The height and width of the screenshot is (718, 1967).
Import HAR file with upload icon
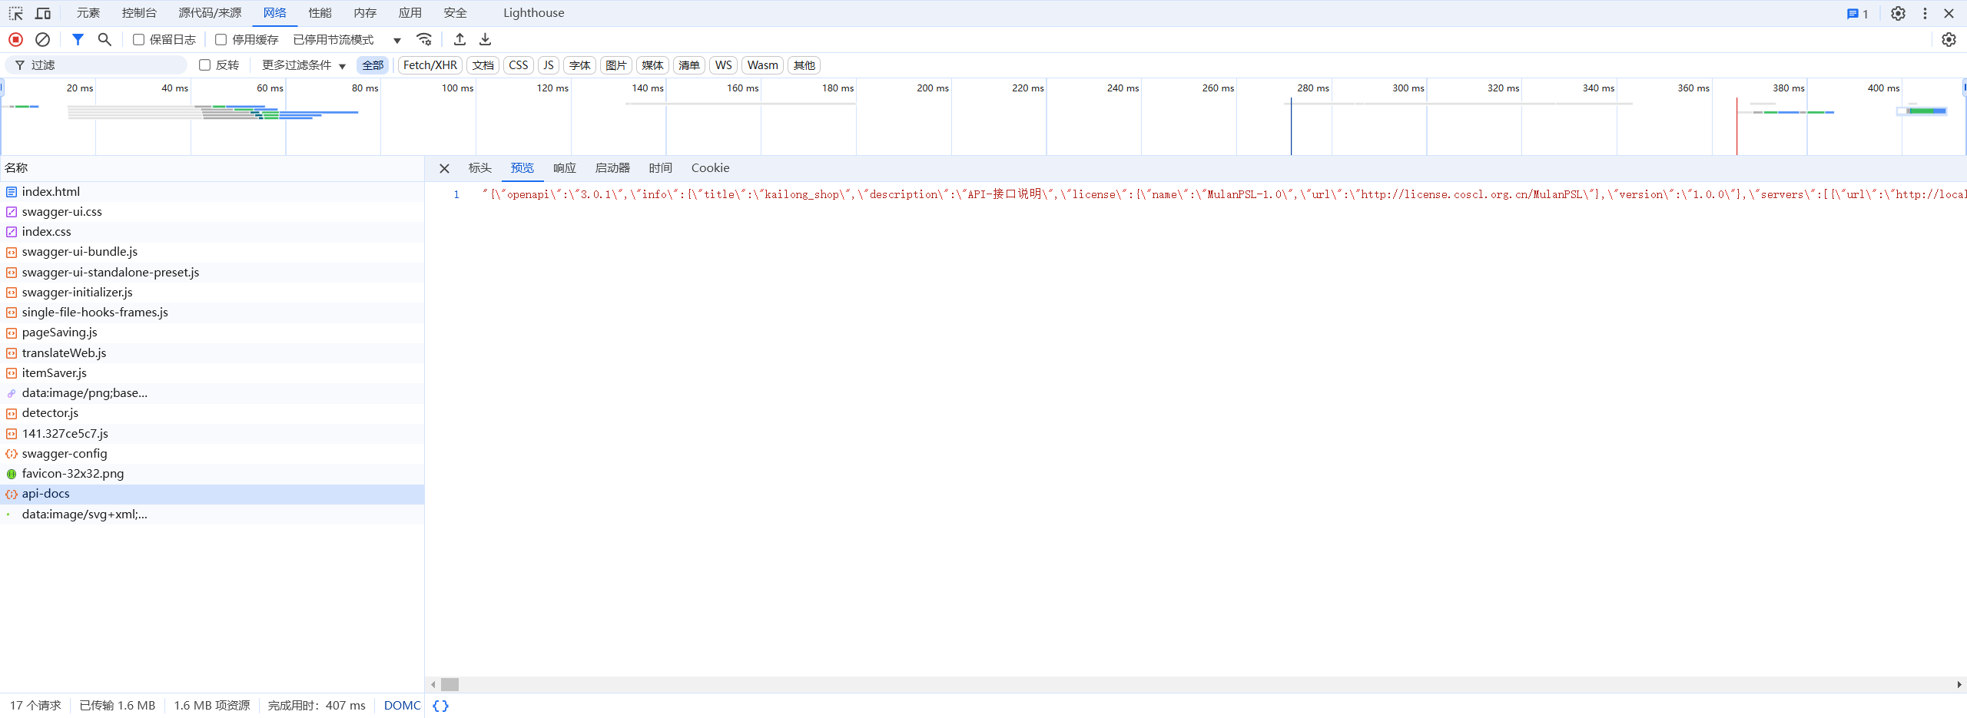(x=459, y=40)
